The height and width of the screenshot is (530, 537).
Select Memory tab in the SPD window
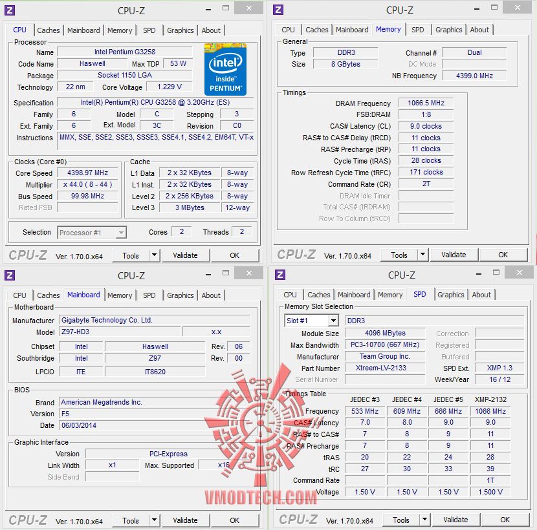pos(390,295)
